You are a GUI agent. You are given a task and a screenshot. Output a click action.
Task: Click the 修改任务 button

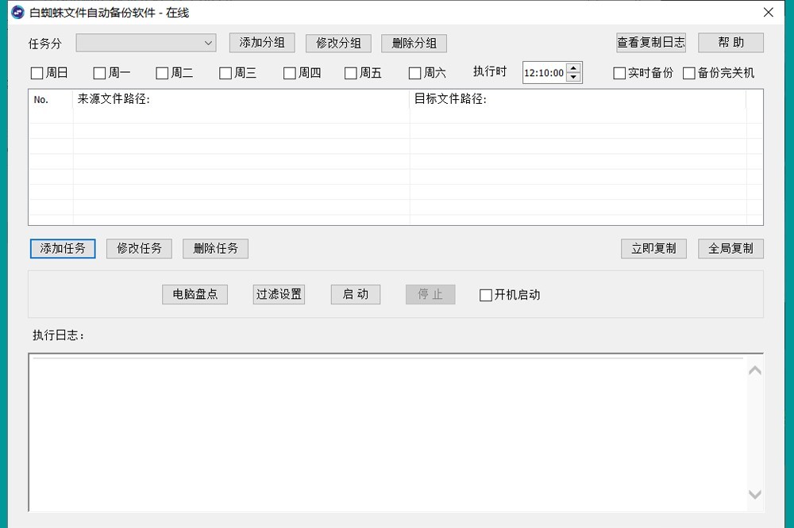point(139,249)
